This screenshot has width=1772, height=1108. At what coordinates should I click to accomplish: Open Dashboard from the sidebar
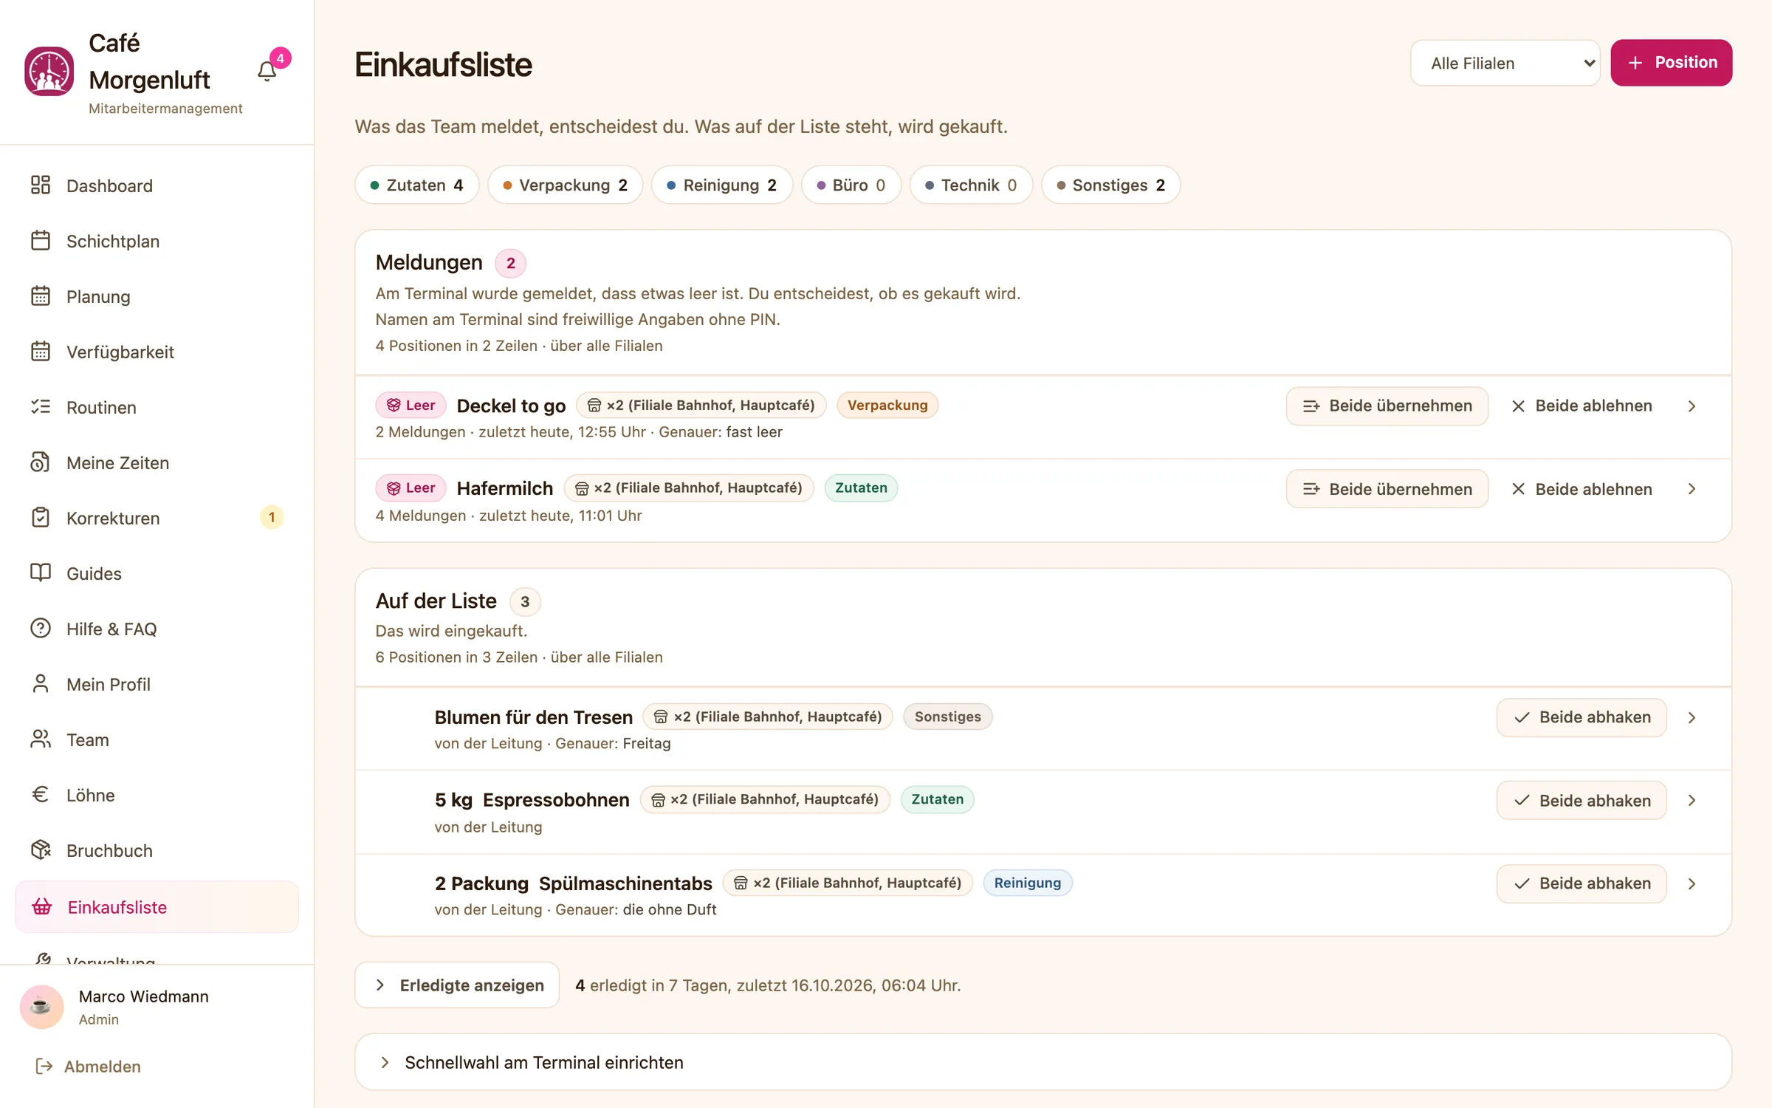click(157, 185)
